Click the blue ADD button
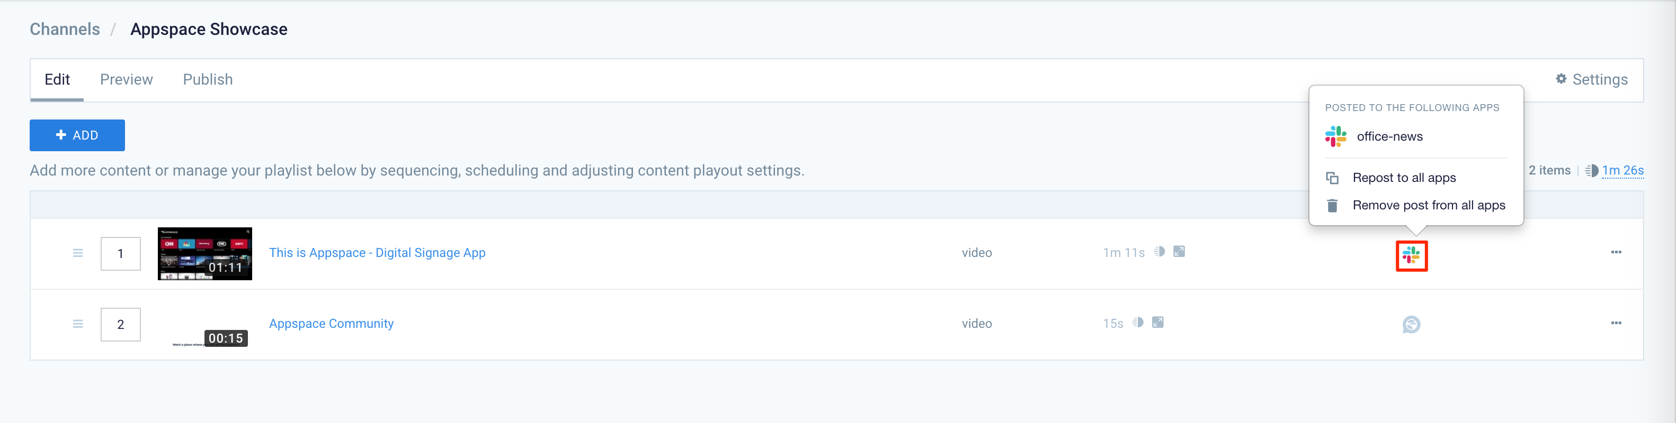The height and width of the screenshot is (423, 1676). (77, 135)
